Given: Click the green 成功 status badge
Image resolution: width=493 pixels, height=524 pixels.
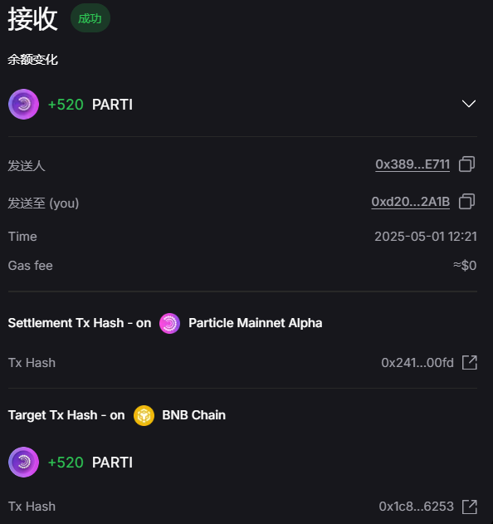Looking at the screenshot, I should (x=90, y=18).
